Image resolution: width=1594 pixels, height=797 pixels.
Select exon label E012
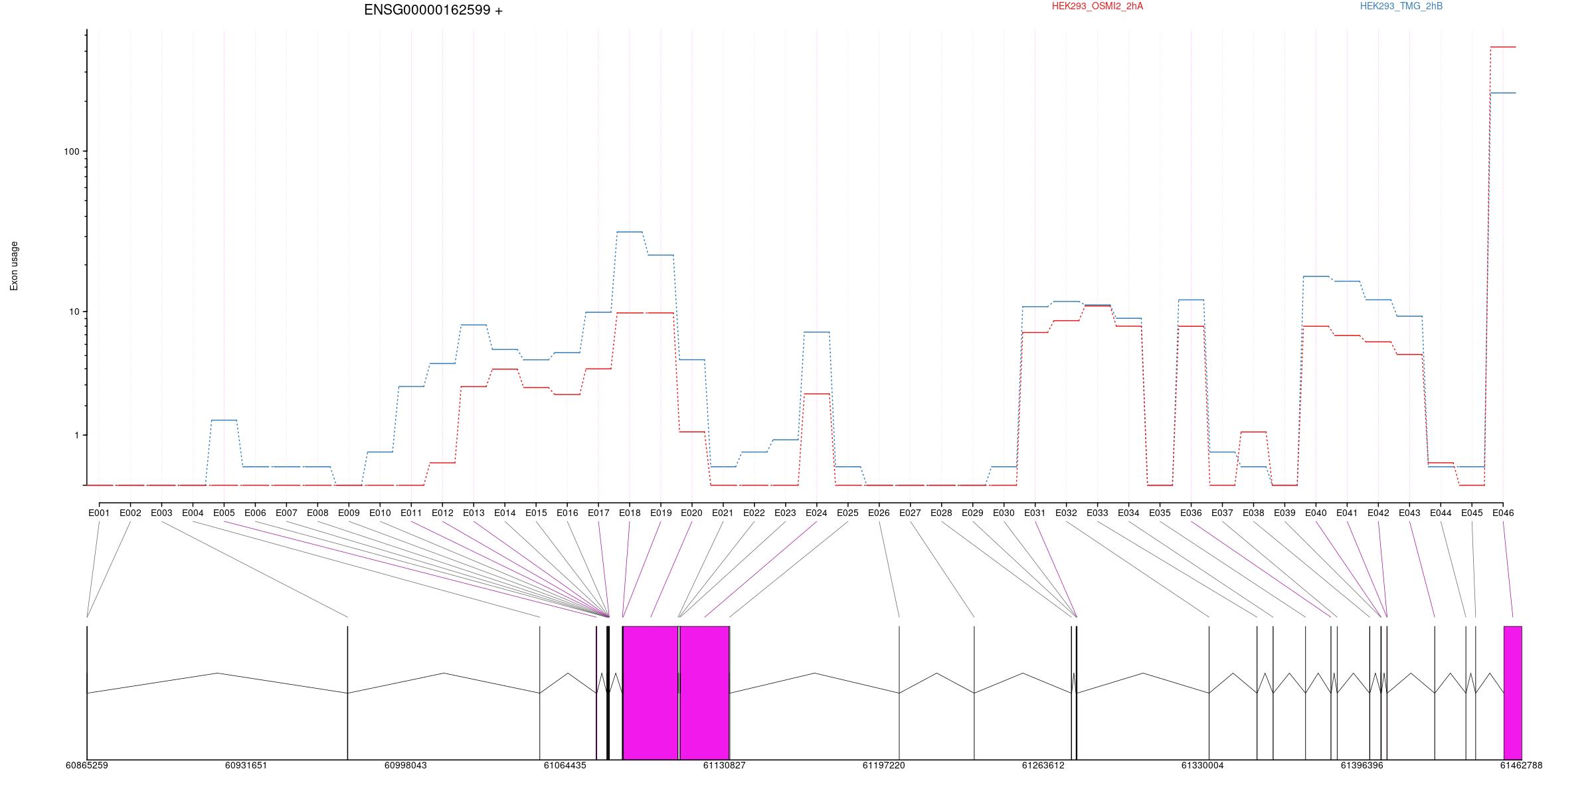click(442, 513)
